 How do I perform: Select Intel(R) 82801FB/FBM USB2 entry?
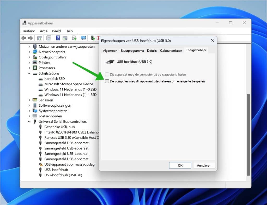point(71,132)
